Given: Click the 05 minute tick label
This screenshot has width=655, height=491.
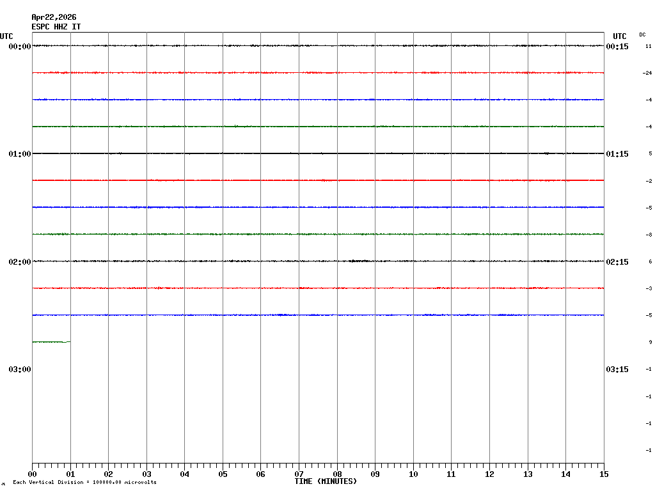Looking at the screenshot, I should [223, 474].
